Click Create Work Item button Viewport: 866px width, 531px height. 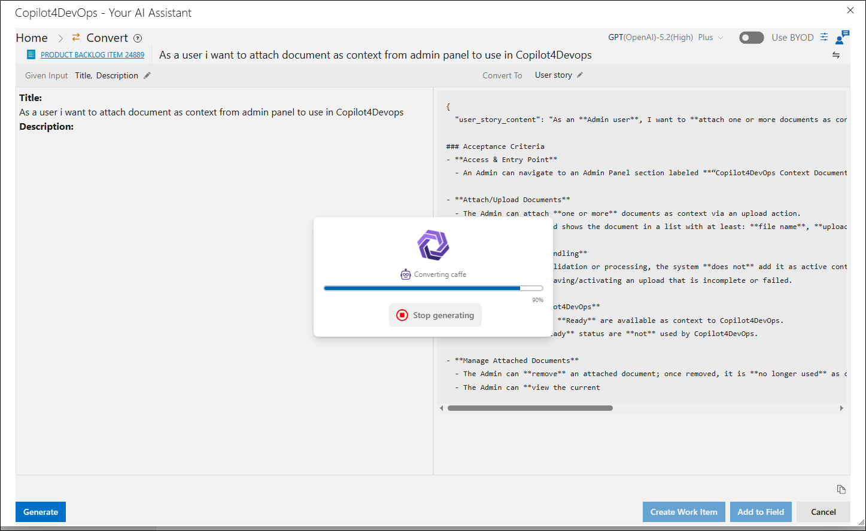683,512
